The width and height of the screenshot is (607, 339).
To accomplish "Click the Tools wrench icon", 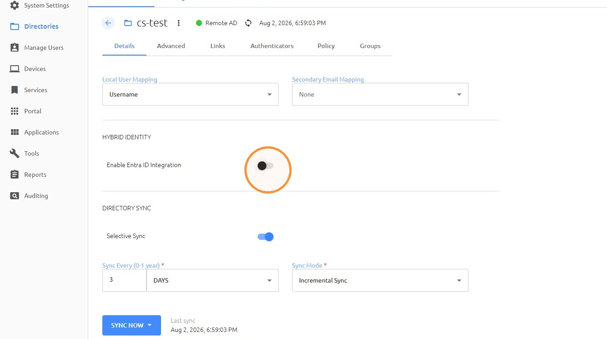I will (15, 153).
